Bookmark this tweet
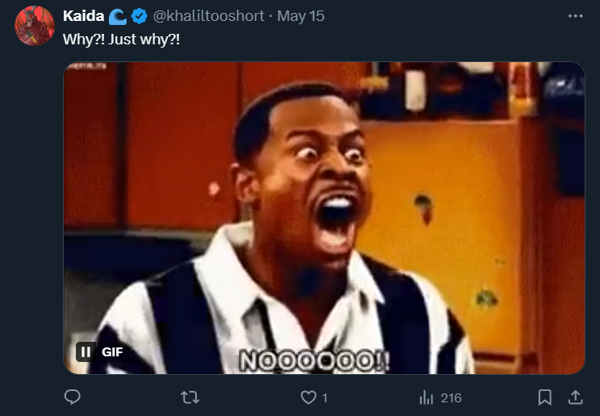 point(545,397)
